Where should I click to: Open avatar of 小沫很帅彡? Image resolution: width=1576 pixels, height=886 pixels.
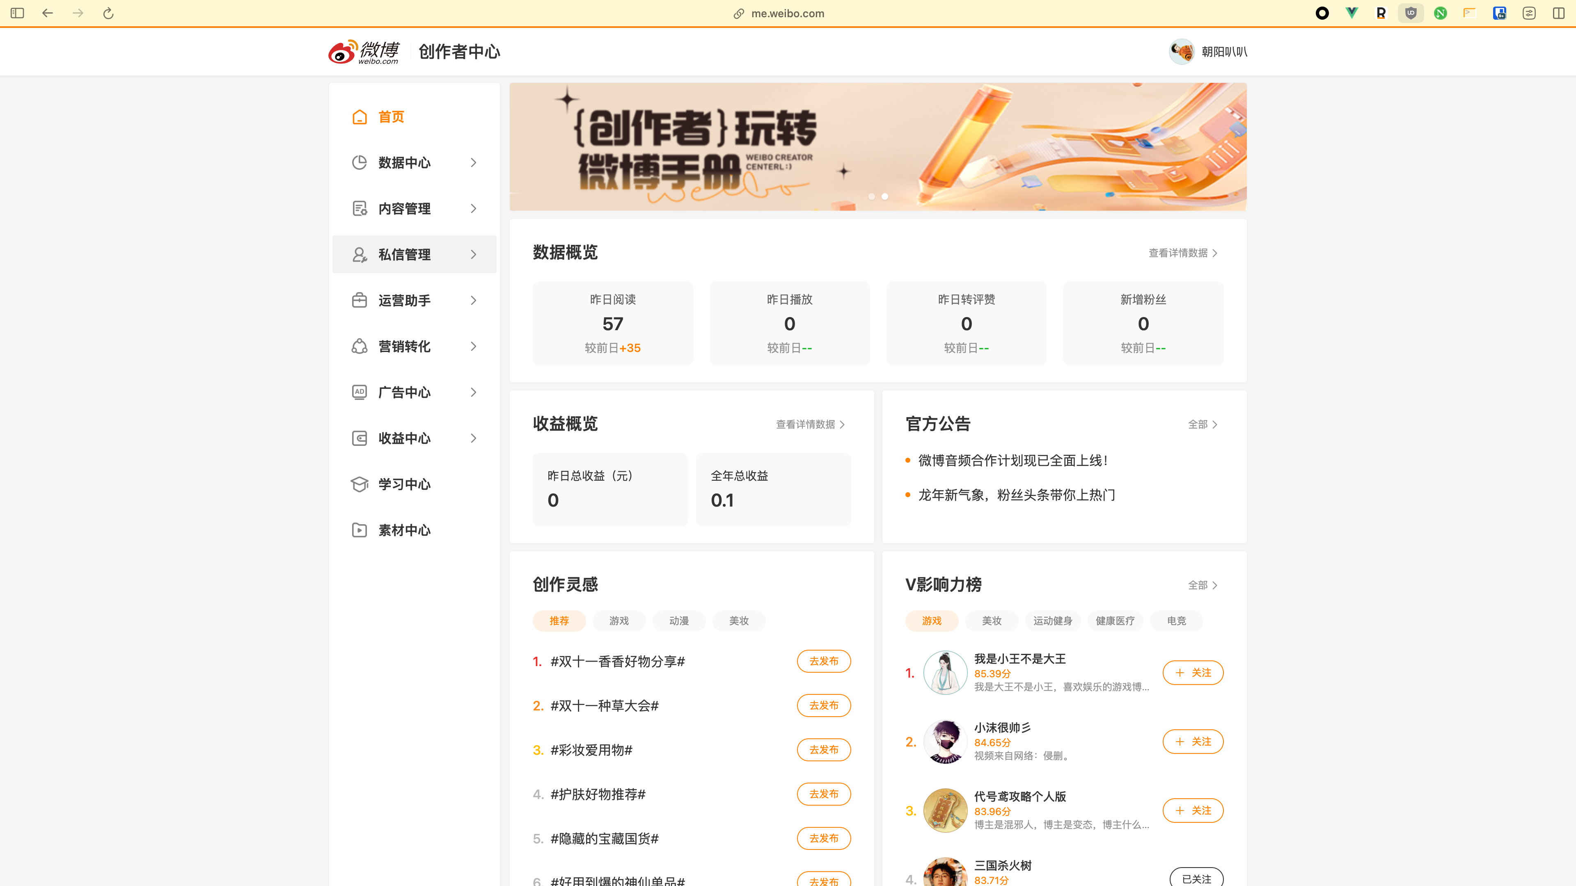[945, 742]
